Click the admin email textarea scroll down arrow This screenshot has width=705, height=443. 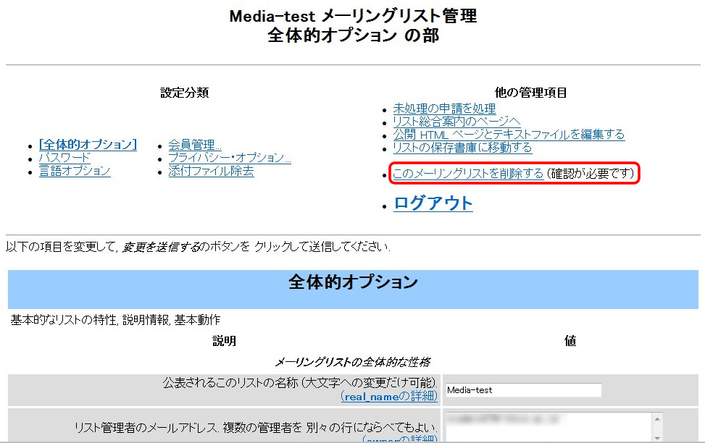point(657,438)
